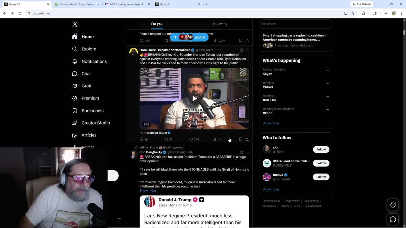
Task: Open Home in the sidebar
Action: point(83,37)
